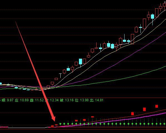Click the 位: 13.98 indicator value

point(82,100)
